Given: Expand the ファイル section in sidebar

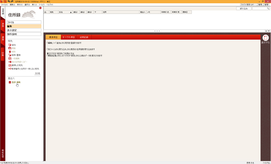Looking at the screenshot, I should pos(24,22).
